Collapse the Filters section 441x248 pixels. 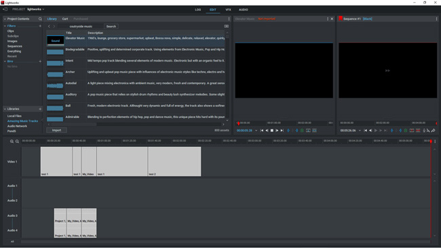5,26
